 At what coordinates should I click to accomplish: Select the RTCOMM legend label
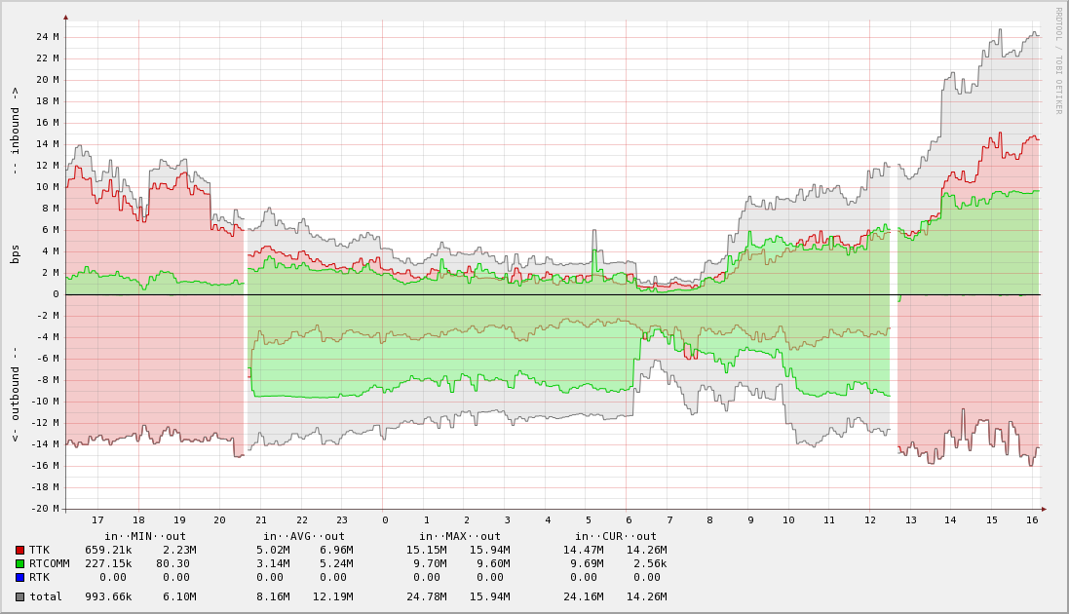49,563
